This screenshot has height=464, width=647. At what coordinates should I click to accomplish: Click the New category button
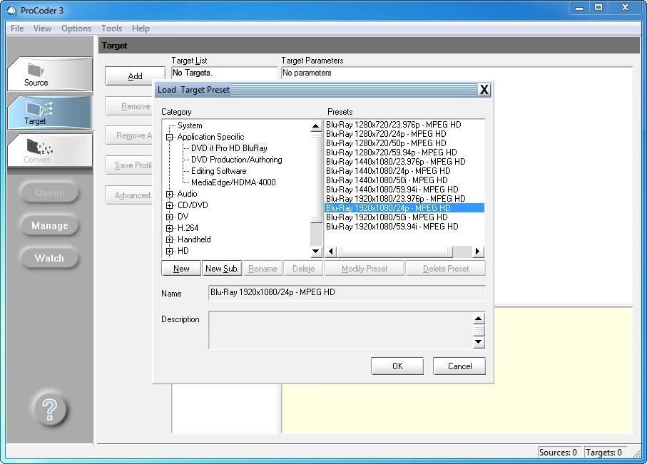181,269
